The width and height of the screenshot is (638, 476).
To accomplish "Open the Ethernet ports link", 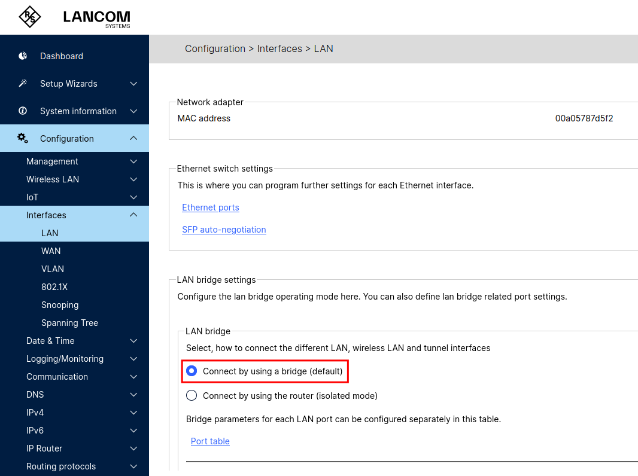I will click(x=210, y=208).
